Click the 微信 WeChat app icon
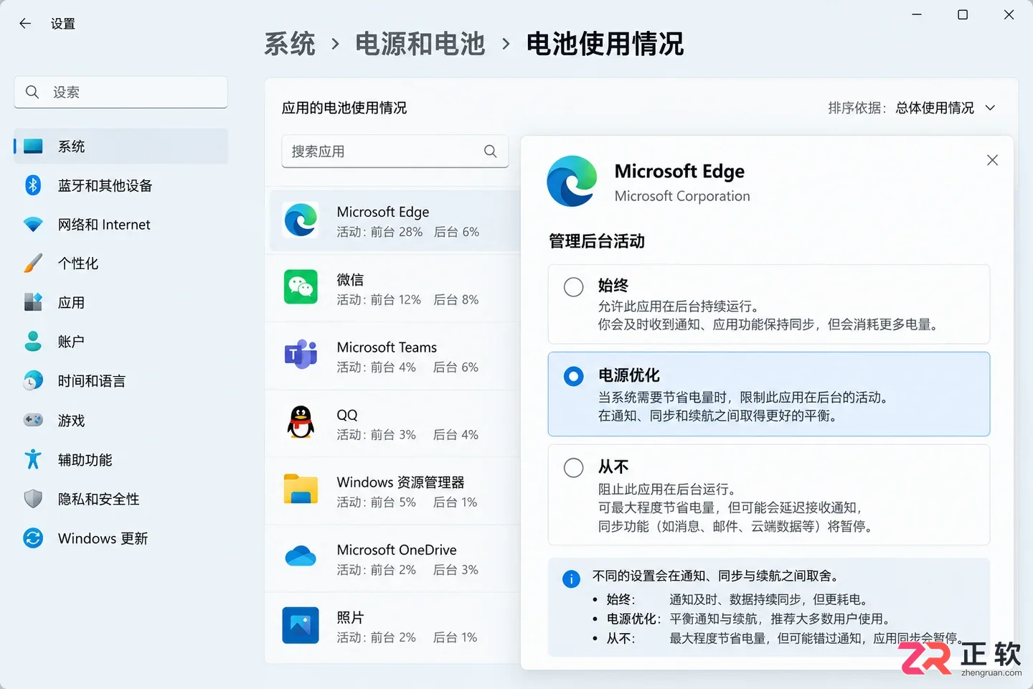This screenshot has width=1033, height=689. 301,287
